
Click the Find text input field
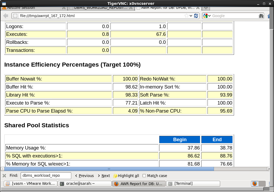(x=46, y=176)
